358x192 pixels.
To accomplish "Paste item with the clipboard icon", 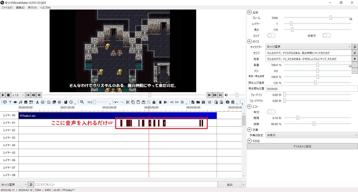I will click(138, 102).
